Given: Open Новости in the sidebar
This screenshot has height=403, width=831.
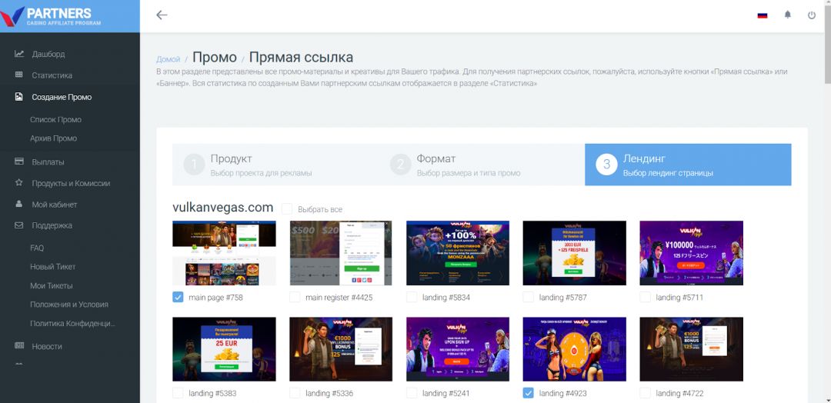Looking at the screenshot, I should point(47,346).
